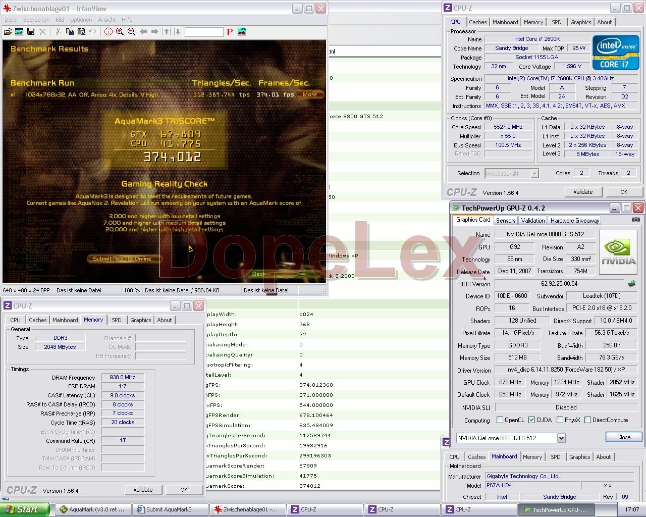The width and height of the screenshot is (646, 517).
Task: Click the GPU Clock value 879 MHz
Action: [510, 382]
